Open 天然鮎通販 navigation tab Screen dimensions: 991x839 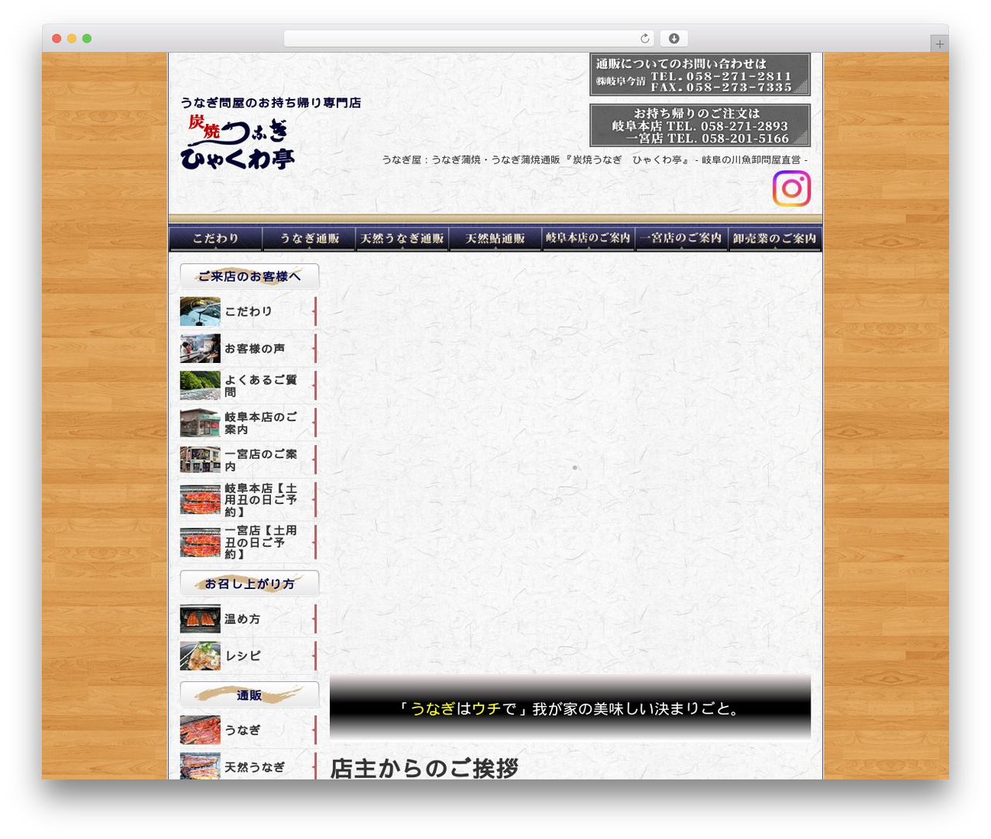(495, 238)
